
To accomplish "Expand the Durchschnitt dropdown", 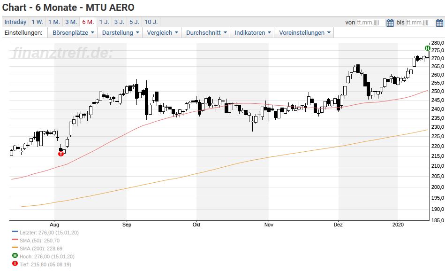I will pos(206,33).
